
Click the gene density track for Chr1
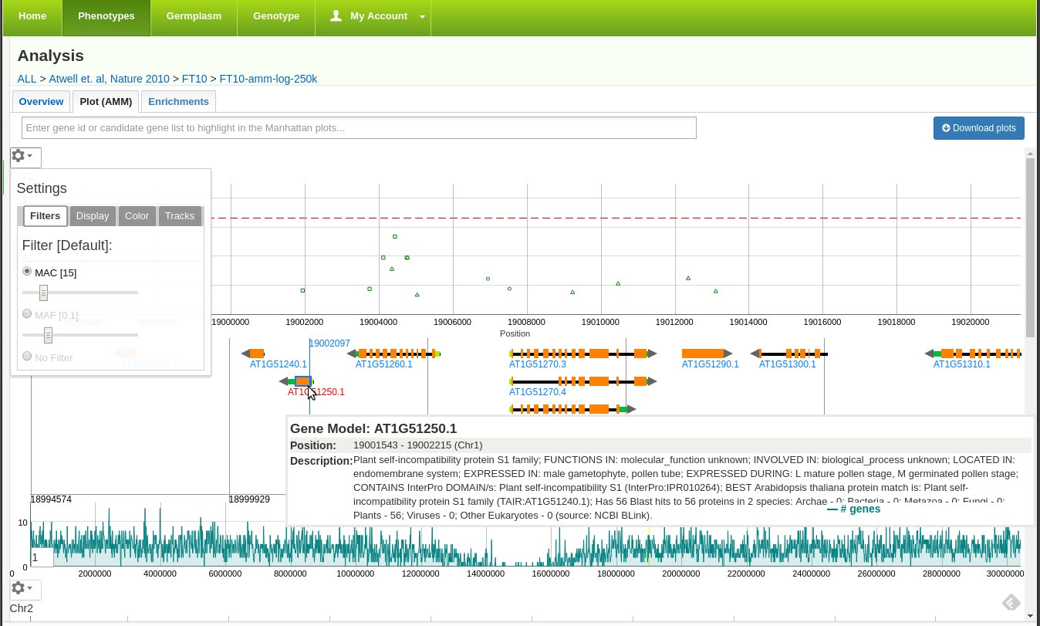click(x=526, y=543)
